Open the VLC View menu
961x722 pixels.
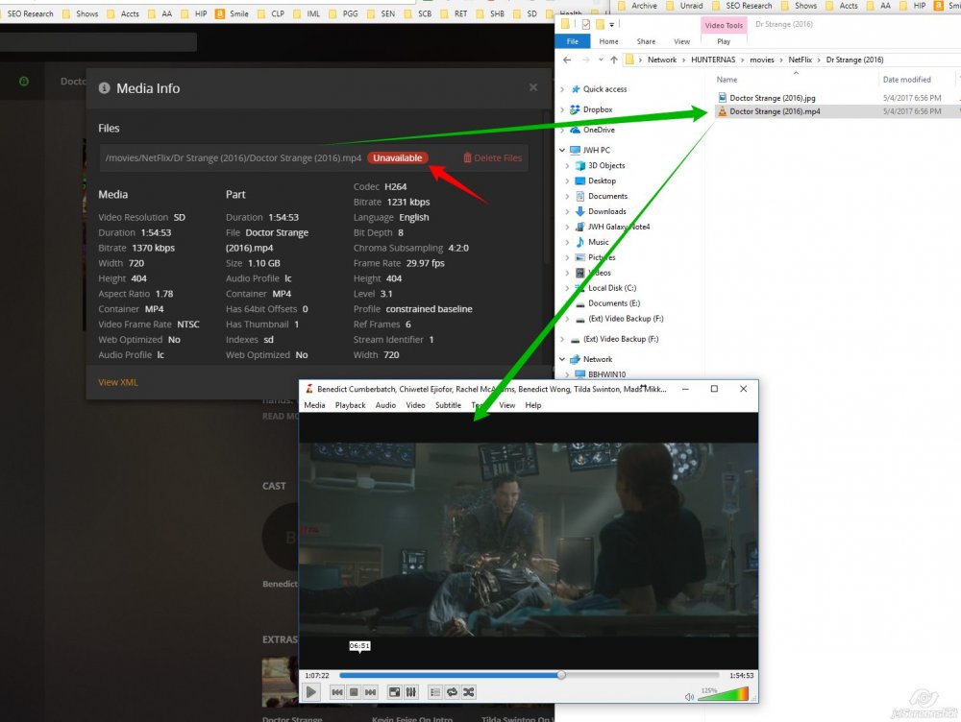coord(506,405)
